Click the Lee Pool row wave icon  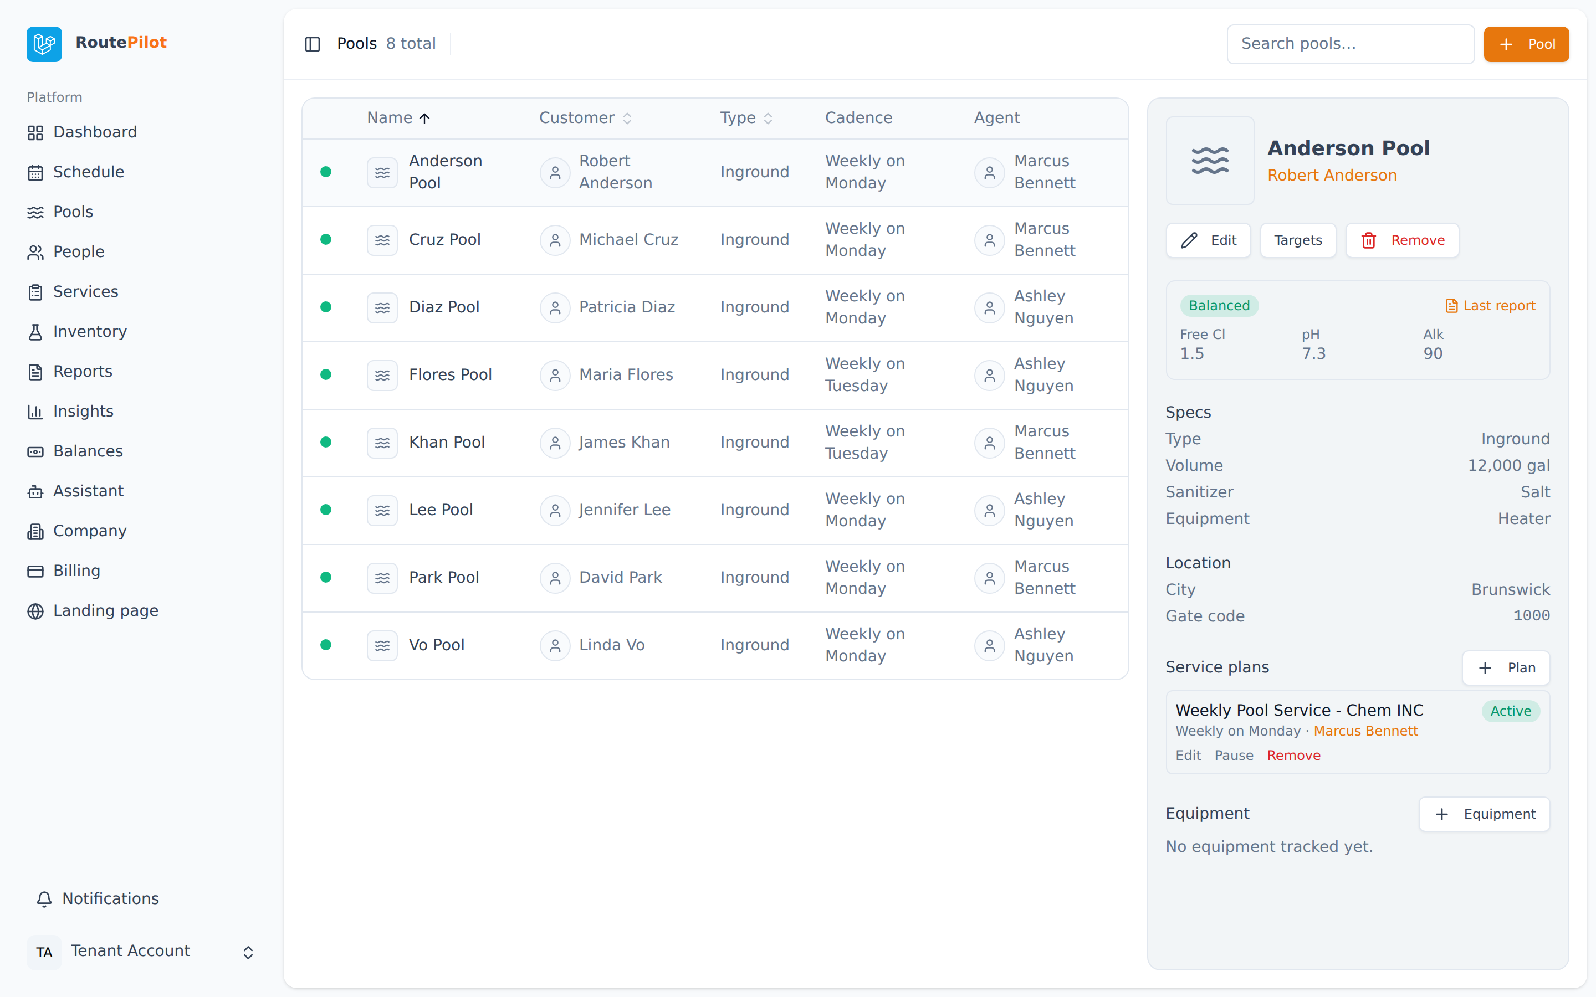382,510
